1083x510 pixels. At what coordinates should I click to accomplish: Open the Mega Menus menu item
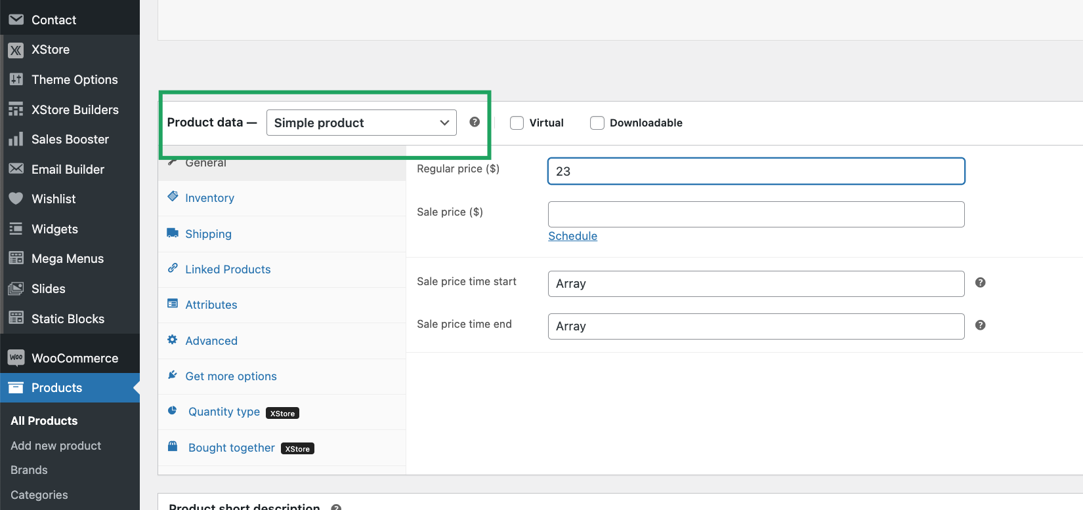coord(70,258)
